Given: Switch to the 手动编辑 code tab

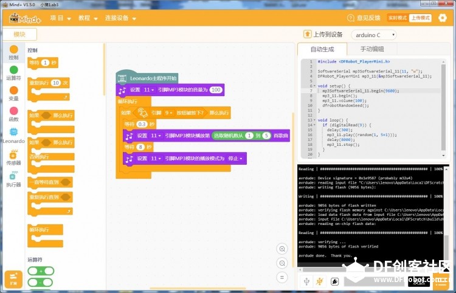Looking at the screenshot, I should pyautogui.click(x=372, y=49).
